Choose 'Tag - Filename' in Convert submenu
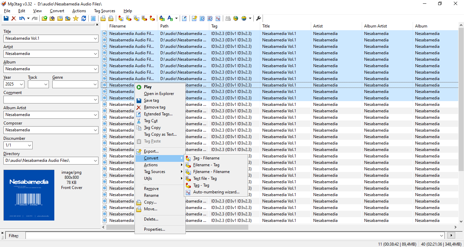Viewport: 464px width, 247px height. 206,158
